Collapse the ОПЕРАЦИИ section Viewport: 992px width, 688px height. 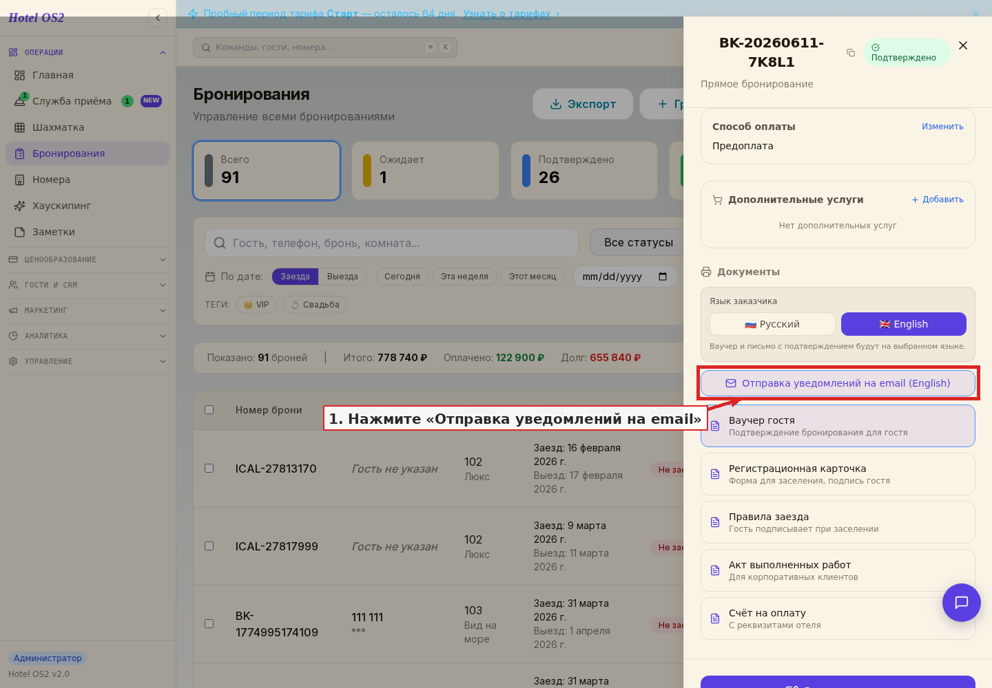(87, 52)
